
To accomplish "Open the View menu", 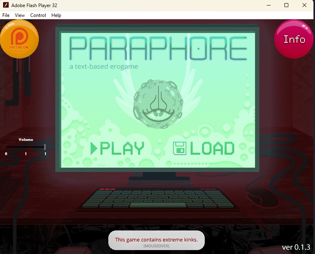I will [x=20, y=15].
